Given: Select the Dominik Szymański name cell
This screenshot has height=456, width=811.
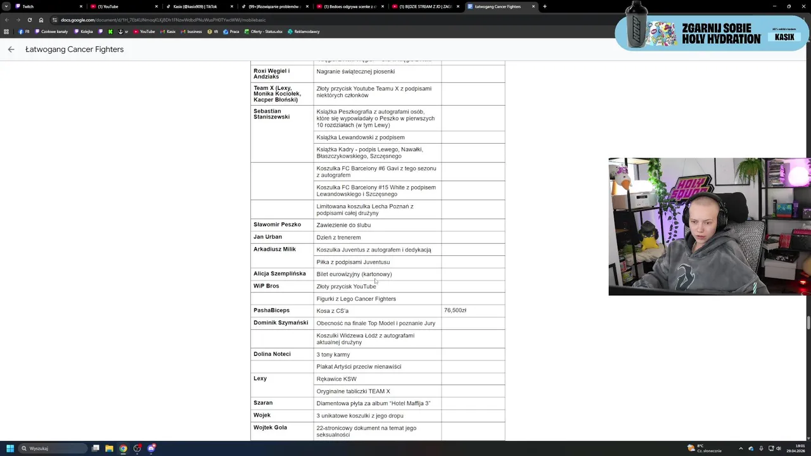Looking at the screenshot, I should [282, 323].
